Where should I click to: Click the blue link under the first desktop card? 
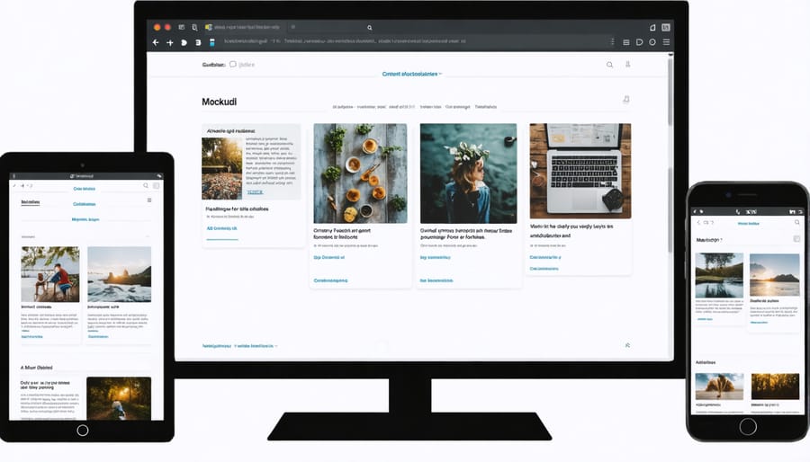point(221,228)
